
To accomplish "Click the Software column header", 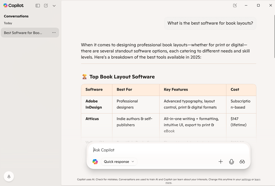I will [97, 90].
